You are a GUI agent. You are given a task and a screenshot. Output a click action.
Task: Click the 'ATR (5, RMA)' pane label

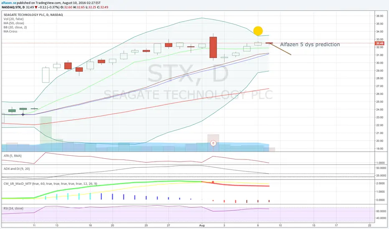(x=13, y=156)
